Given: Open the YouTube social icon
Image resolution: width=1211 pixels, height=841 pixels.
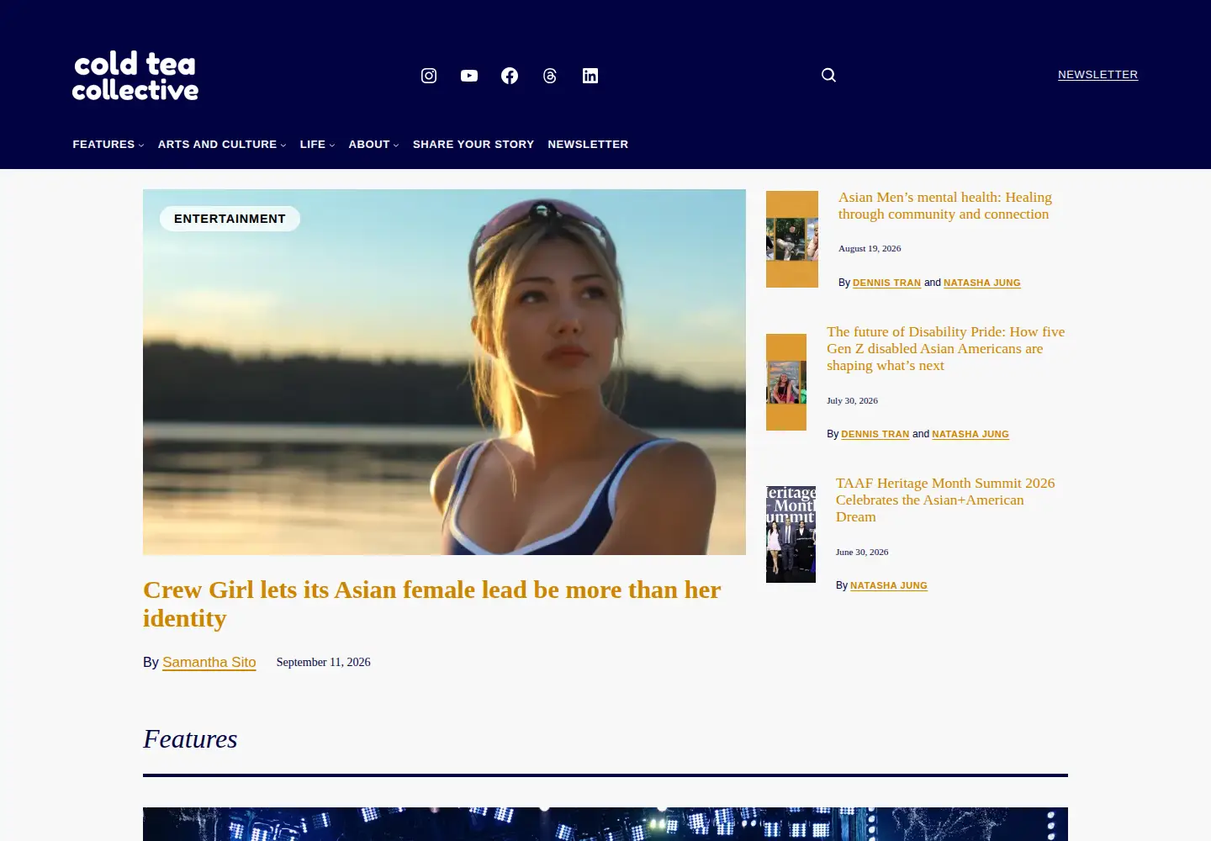Looking at the screenshot, I should (469, 76).
